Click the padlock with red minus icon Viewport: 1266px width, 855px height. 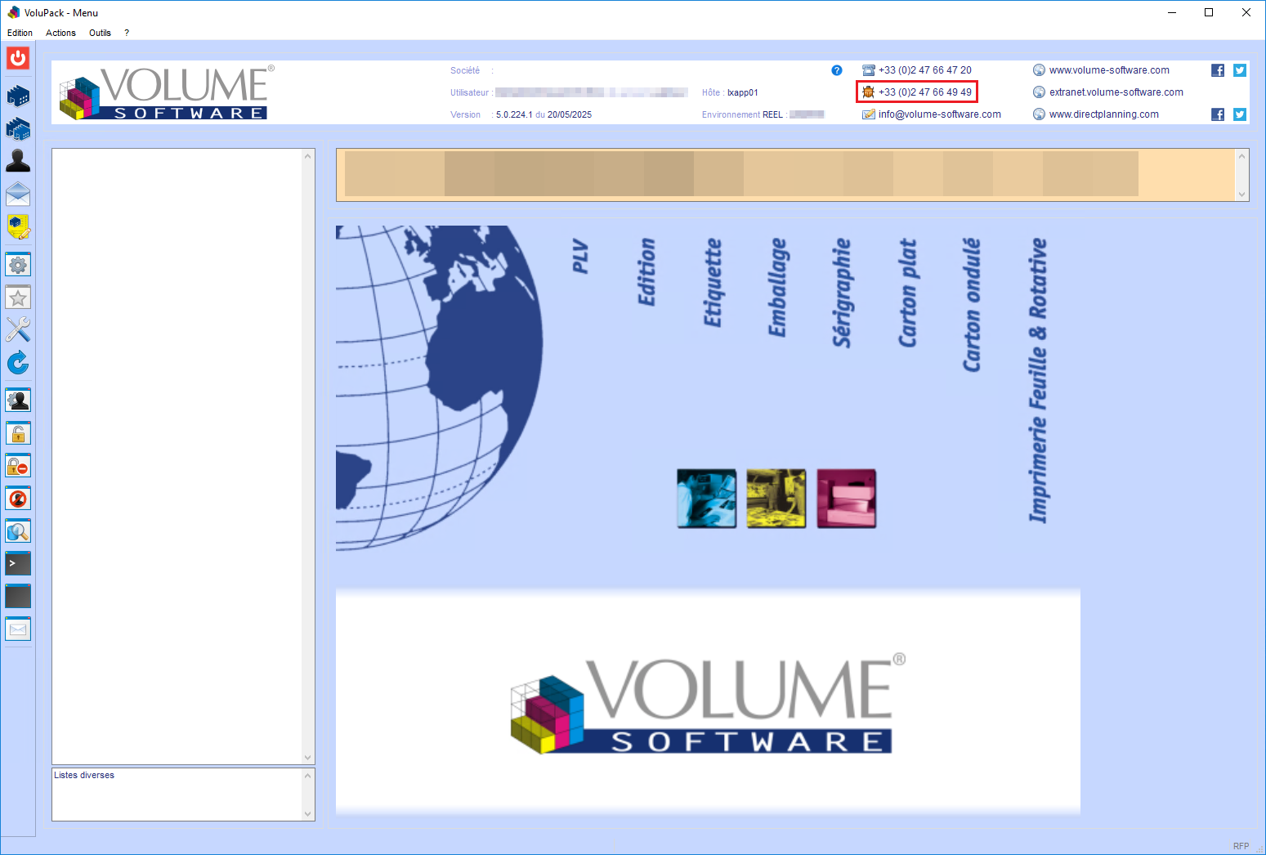[x=18, y=466]
